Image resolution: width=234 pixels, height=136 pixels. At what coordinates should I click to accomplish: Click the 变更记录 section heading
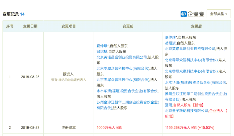pos(11,14)
